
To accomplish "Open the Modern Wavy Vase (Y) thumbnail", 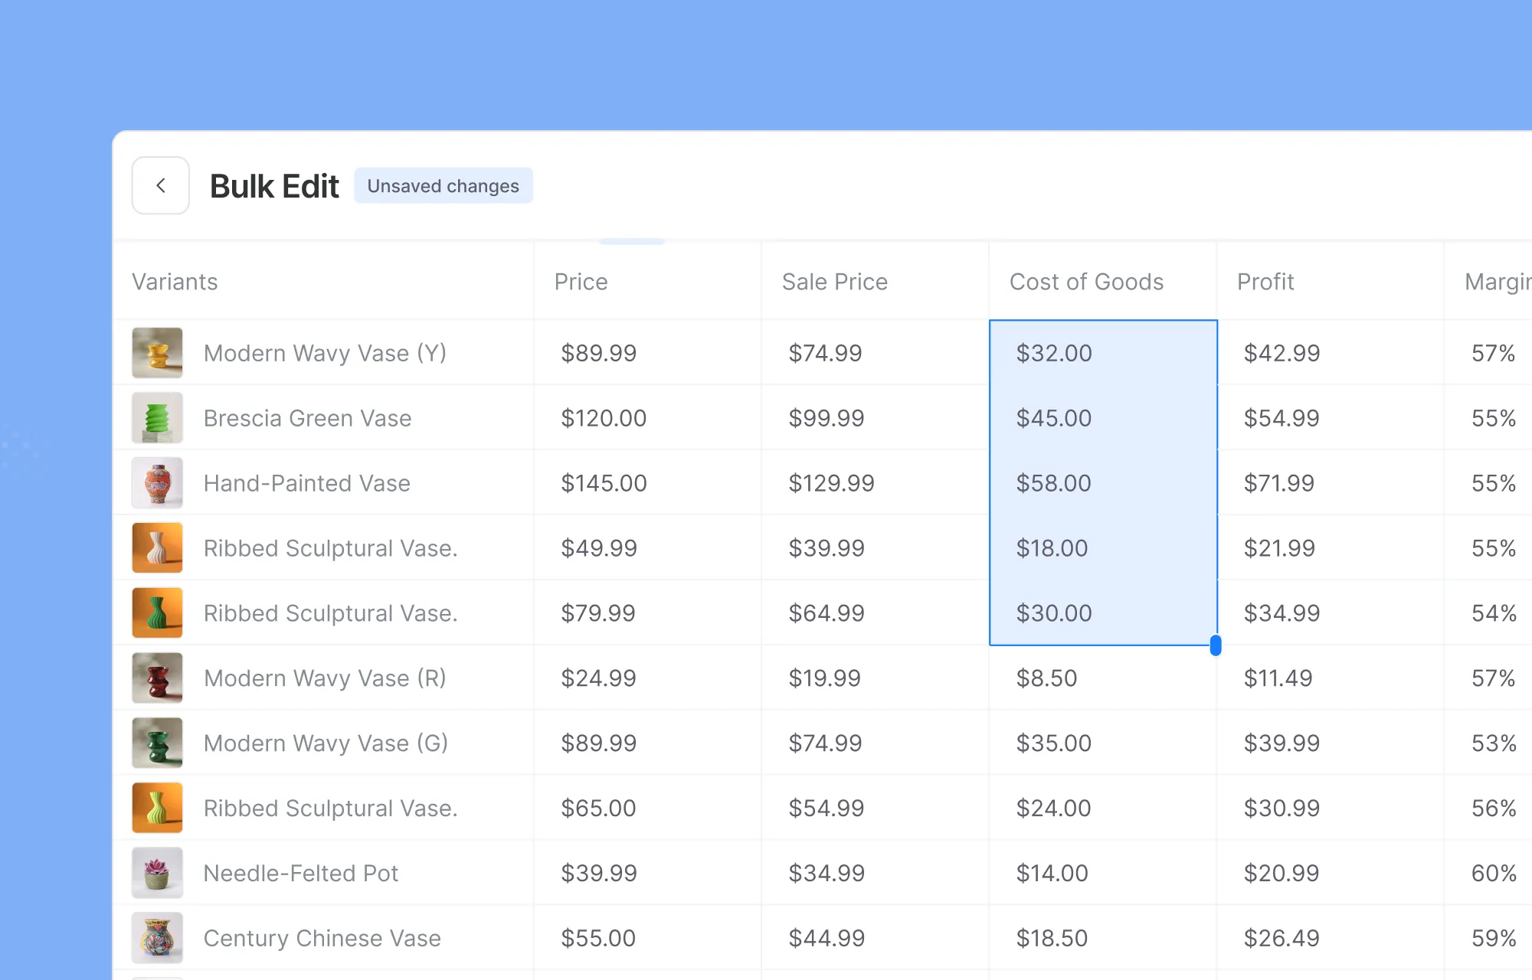I will click(157, 353).
